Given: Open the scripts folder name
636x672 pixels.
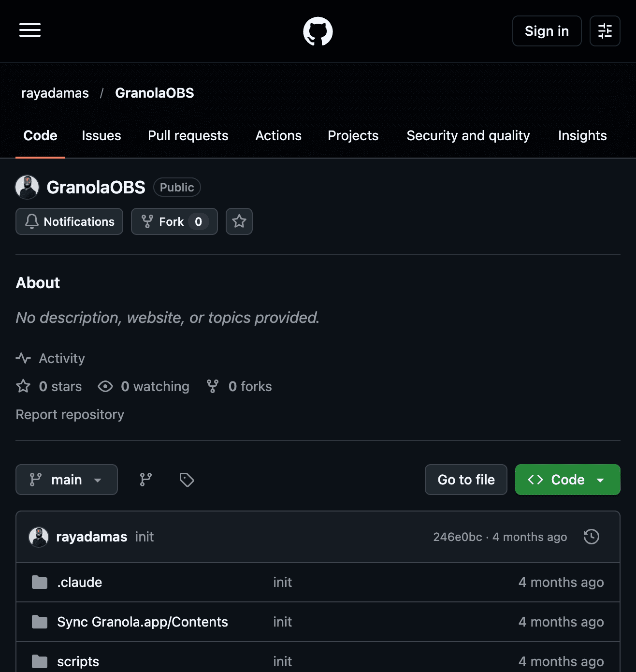Looking at the screenshot, I should click(x=78, y=661).
